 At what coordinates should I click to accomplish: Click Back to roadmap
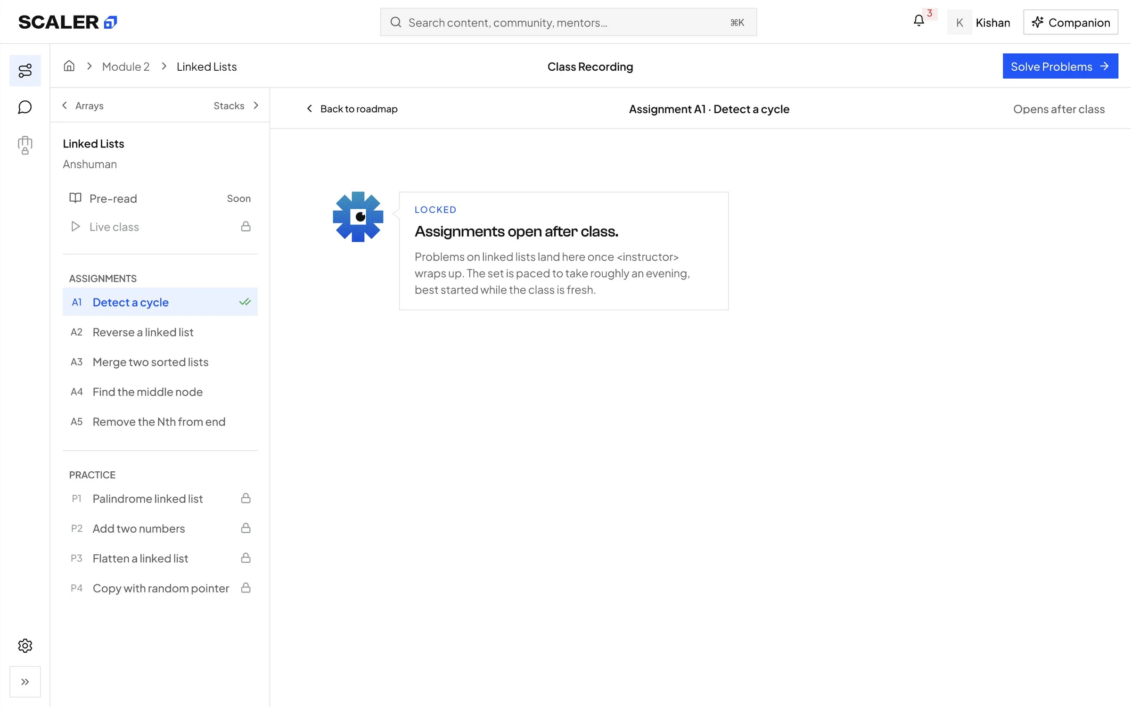click(x=352, y=109)
